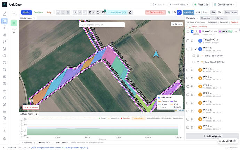Toggle the blue checked Survey 1 checkbox
This screenshot has height=150, width=240.
(192, 32)
